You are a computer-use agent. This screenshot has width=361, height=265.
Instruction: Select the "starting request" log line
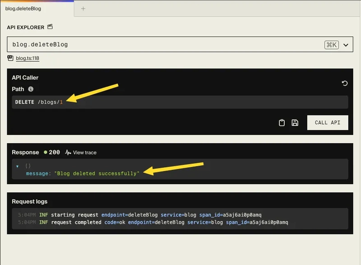(140, 215)
